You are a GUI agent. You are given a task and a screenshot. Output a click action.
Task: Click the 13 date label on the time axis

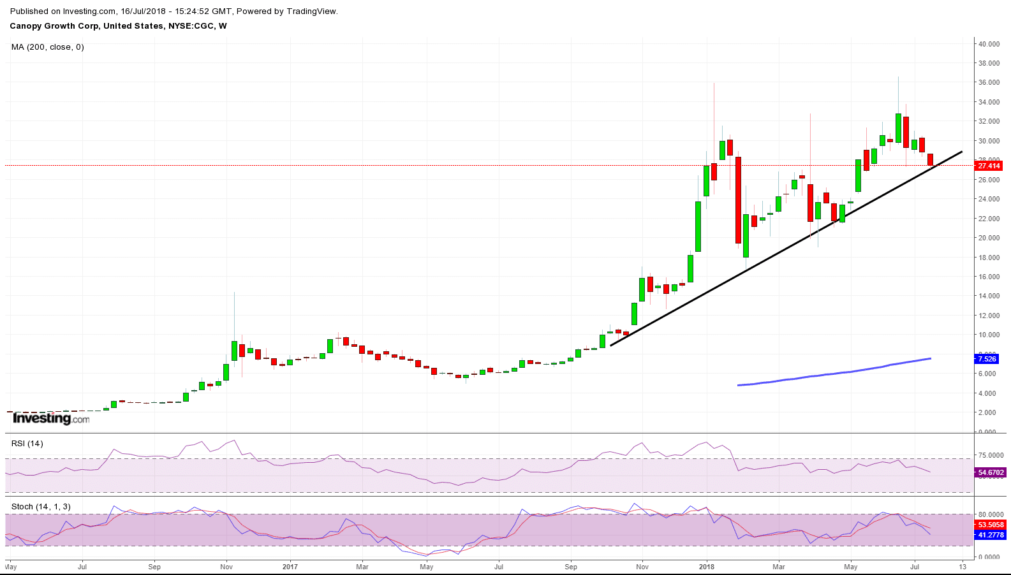pyautogui.click(x=962, y=567)
